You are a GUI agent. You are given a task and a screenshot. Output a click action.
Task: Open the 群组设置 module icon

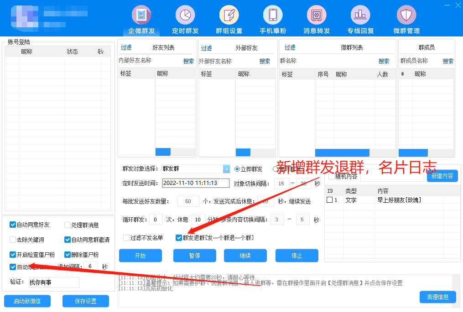(229, 15)
